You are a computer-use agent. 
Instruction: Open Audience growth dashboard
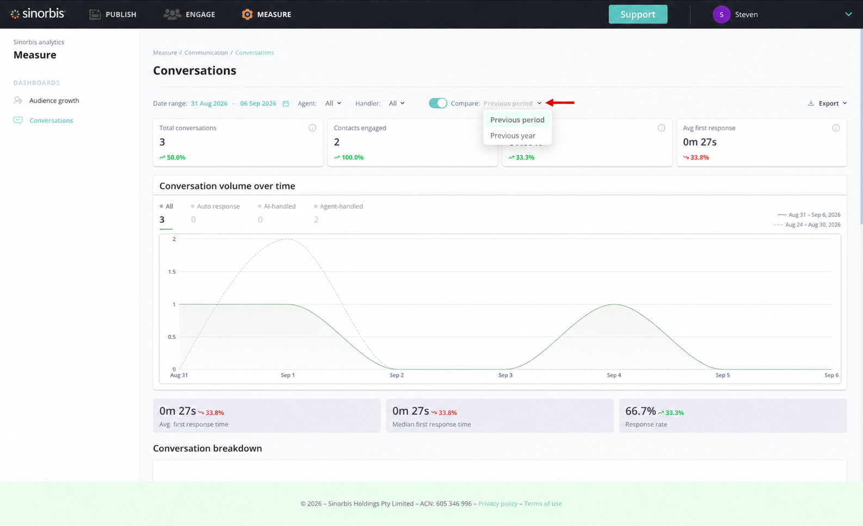[54, 101]
